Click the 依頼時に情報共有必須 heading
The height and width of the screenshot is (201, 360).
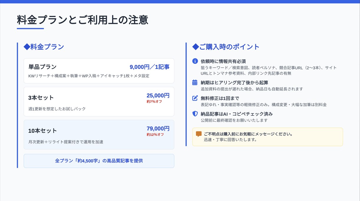click(x=223, y=61)
